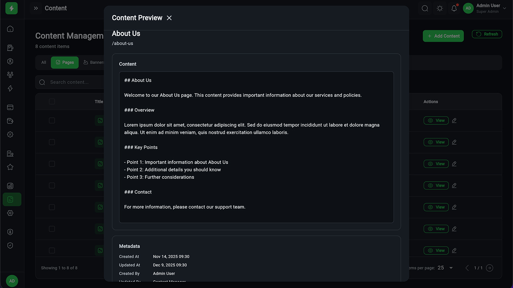Click the star icon in sidebar
Screen dimensions: 513x288
tap(10, 167)
